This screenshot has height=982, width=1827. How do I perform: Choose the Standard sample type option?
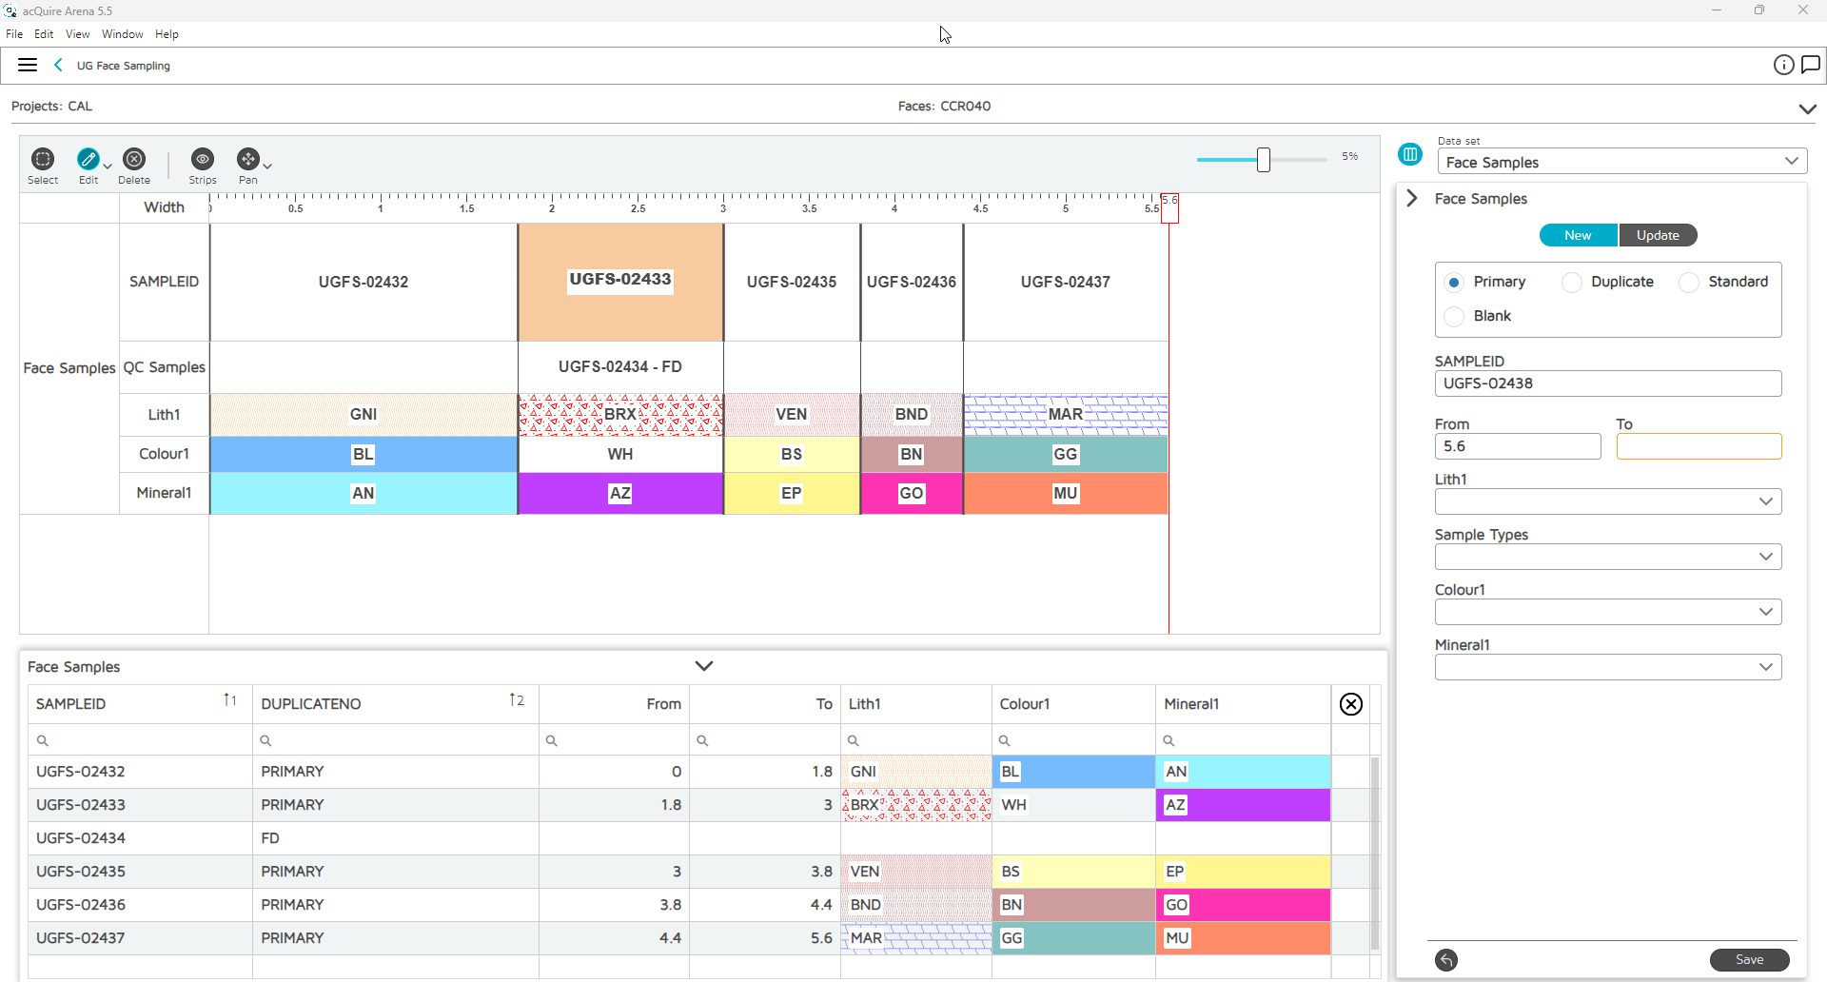1689,283
